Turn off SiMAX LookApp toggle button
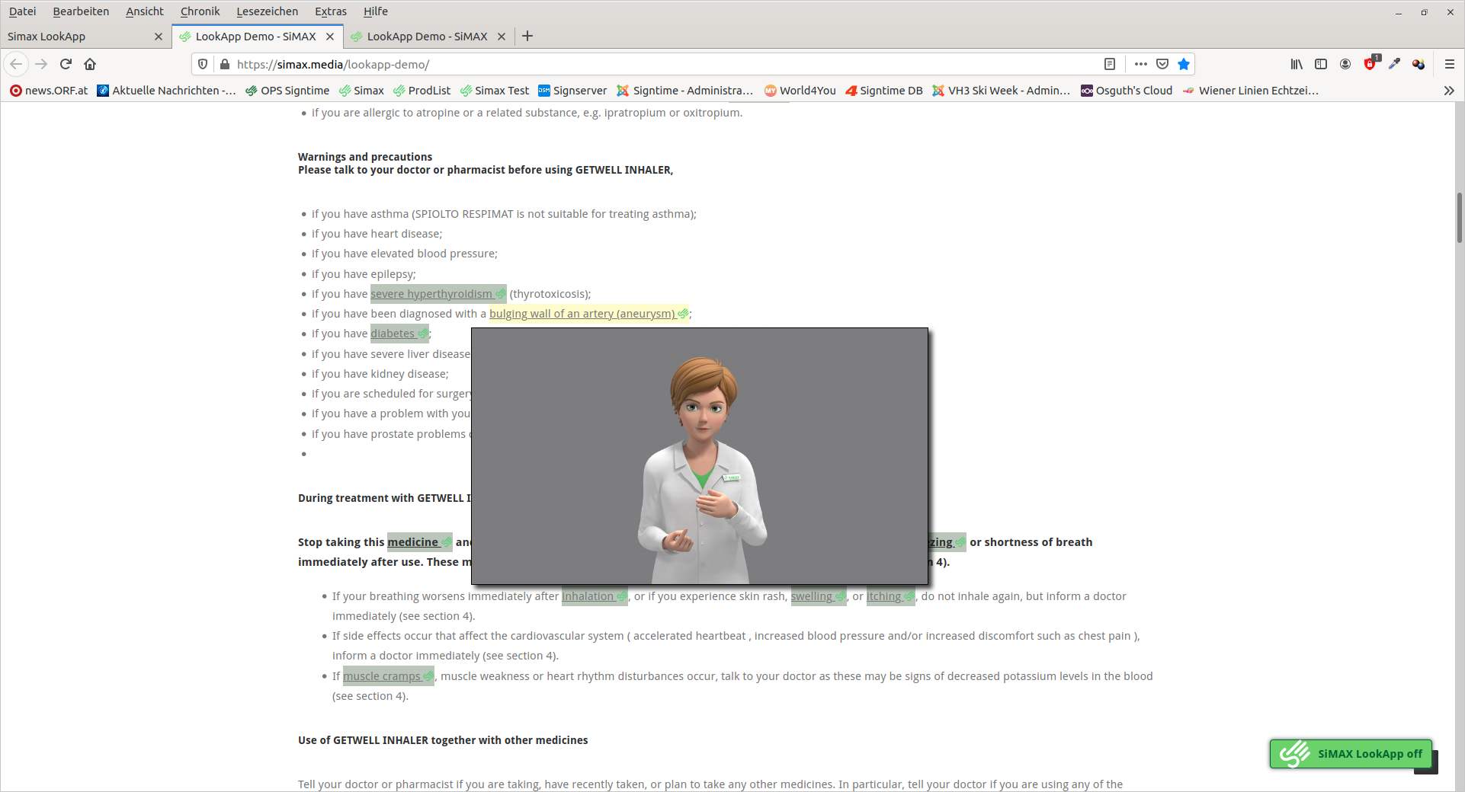The image size is (1465, 792). tap(1351, 754)
